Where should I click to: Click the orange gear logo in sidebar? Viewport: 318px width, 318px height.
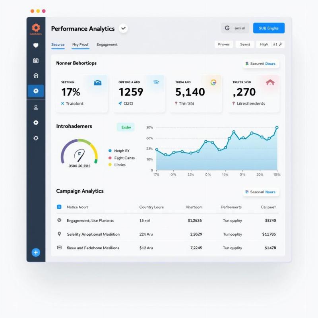tap(36, 27)
